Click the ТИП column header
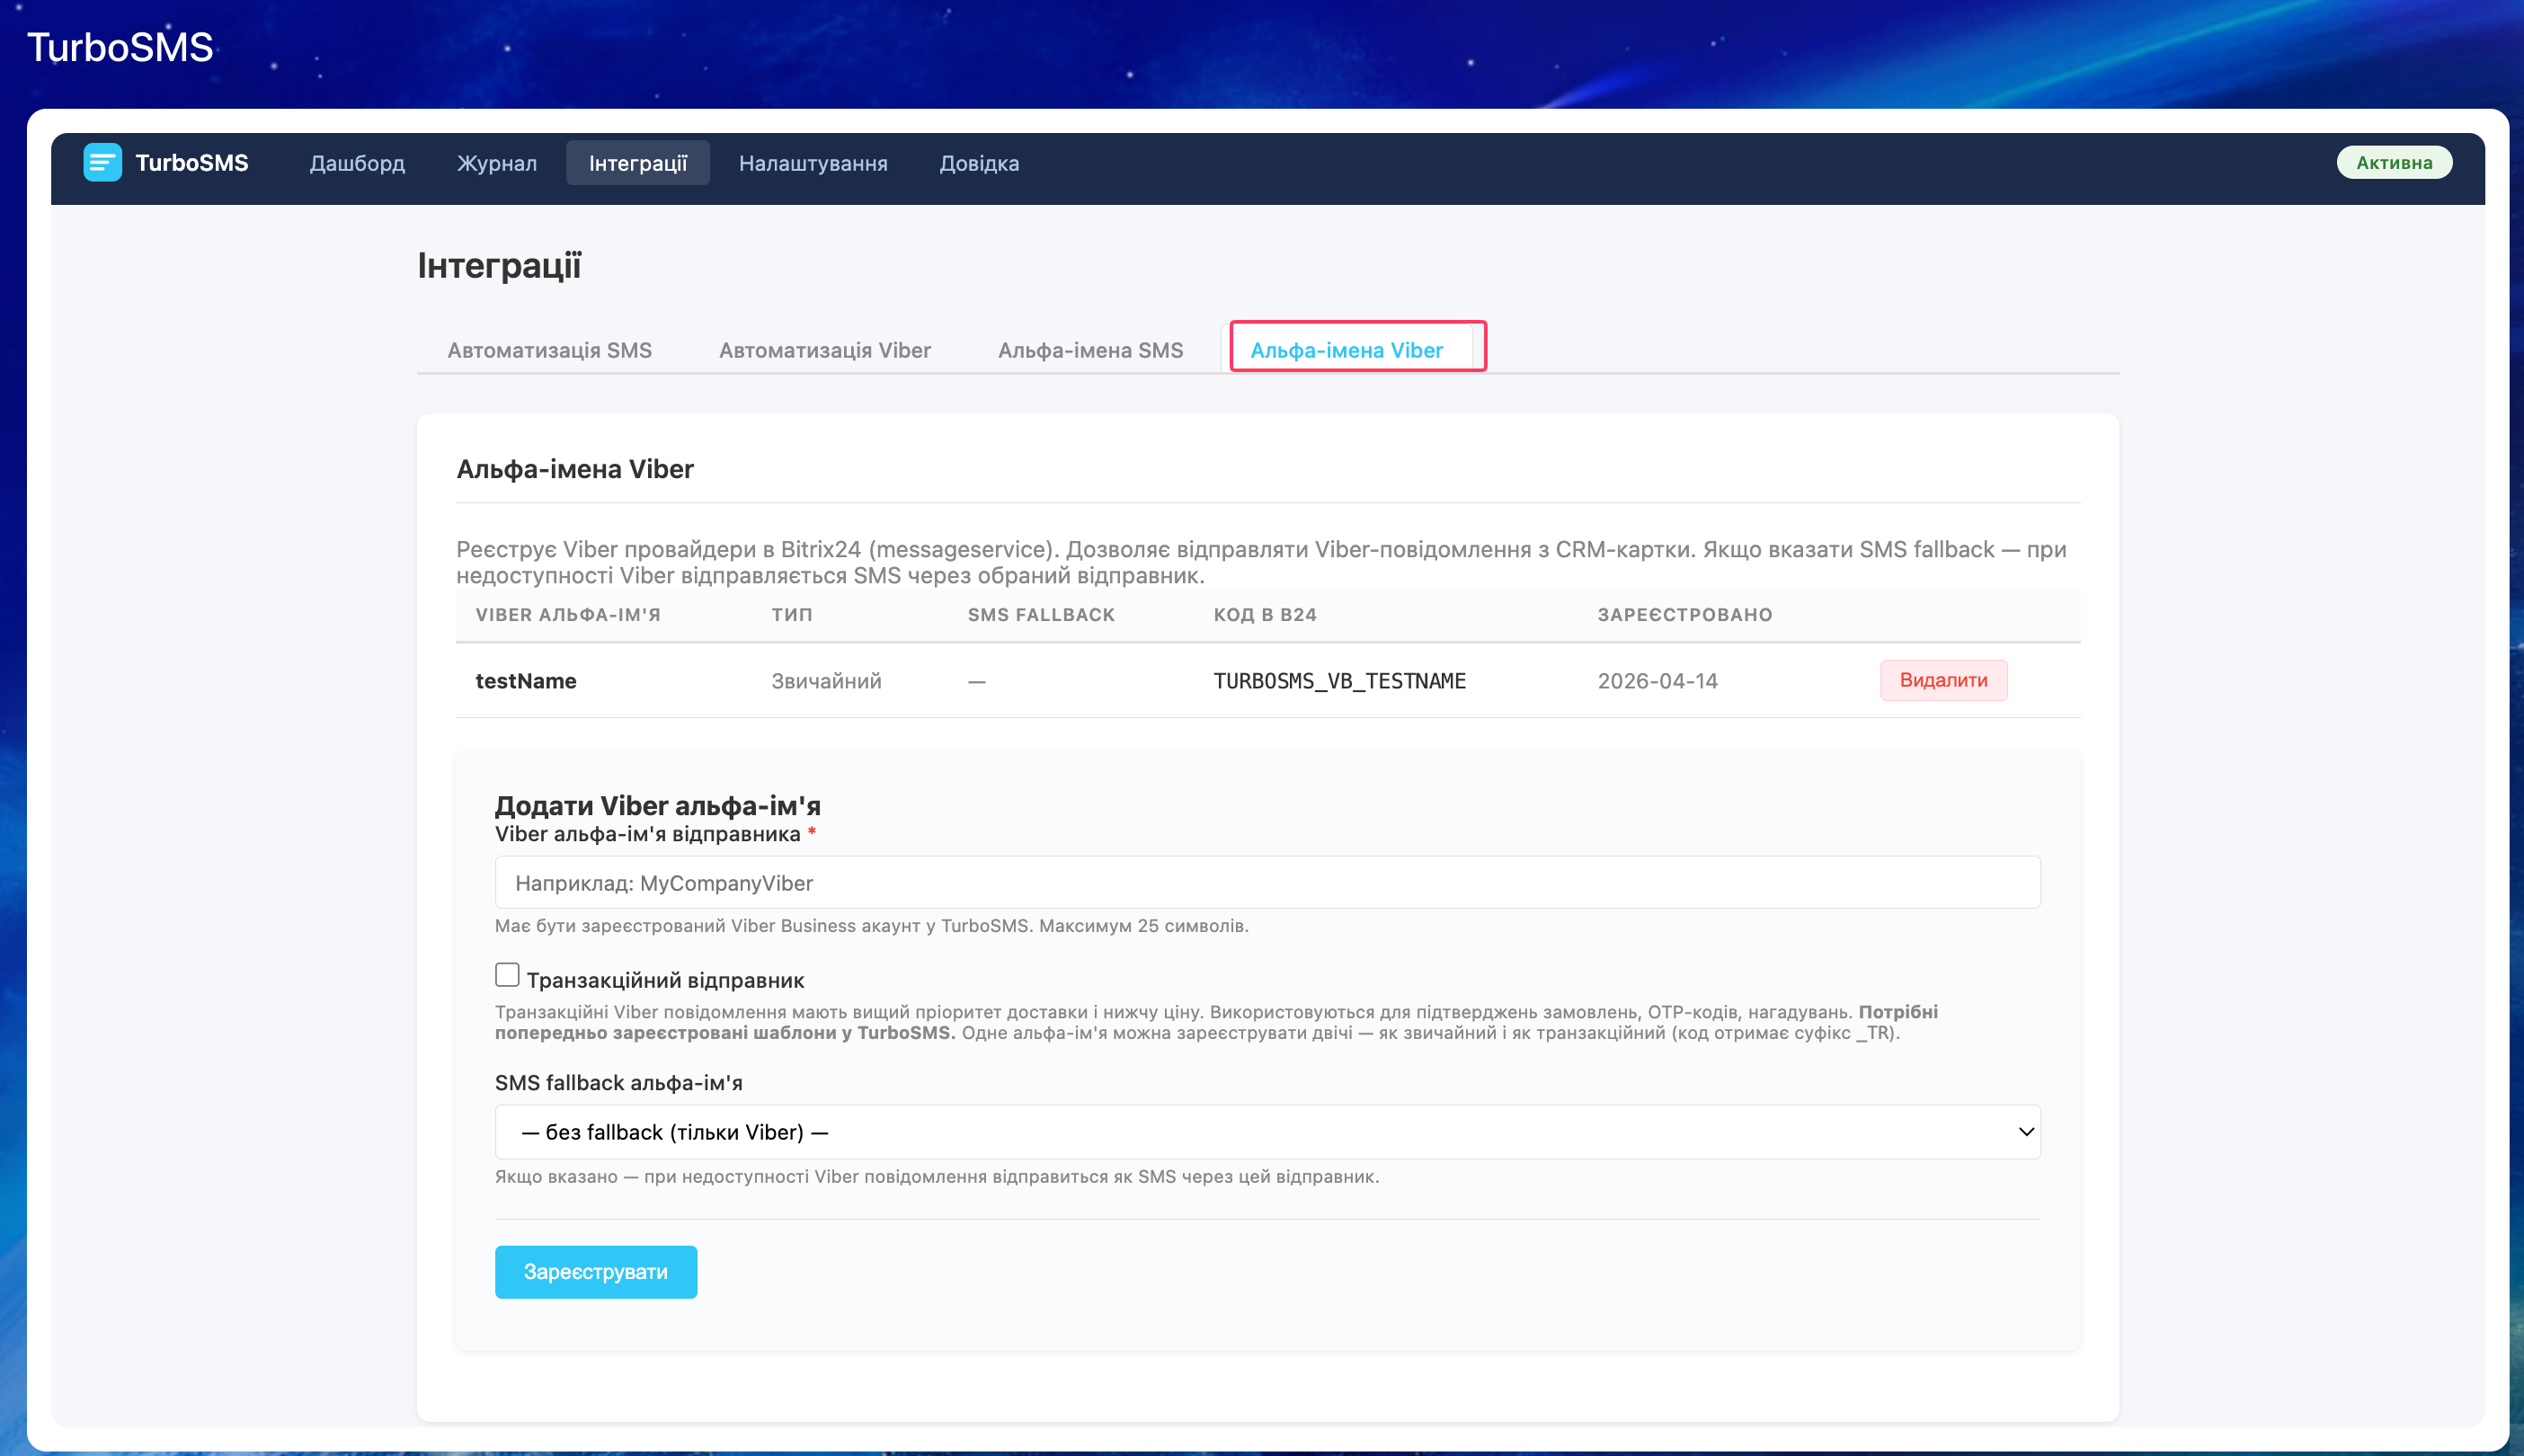 coord(792,615)
